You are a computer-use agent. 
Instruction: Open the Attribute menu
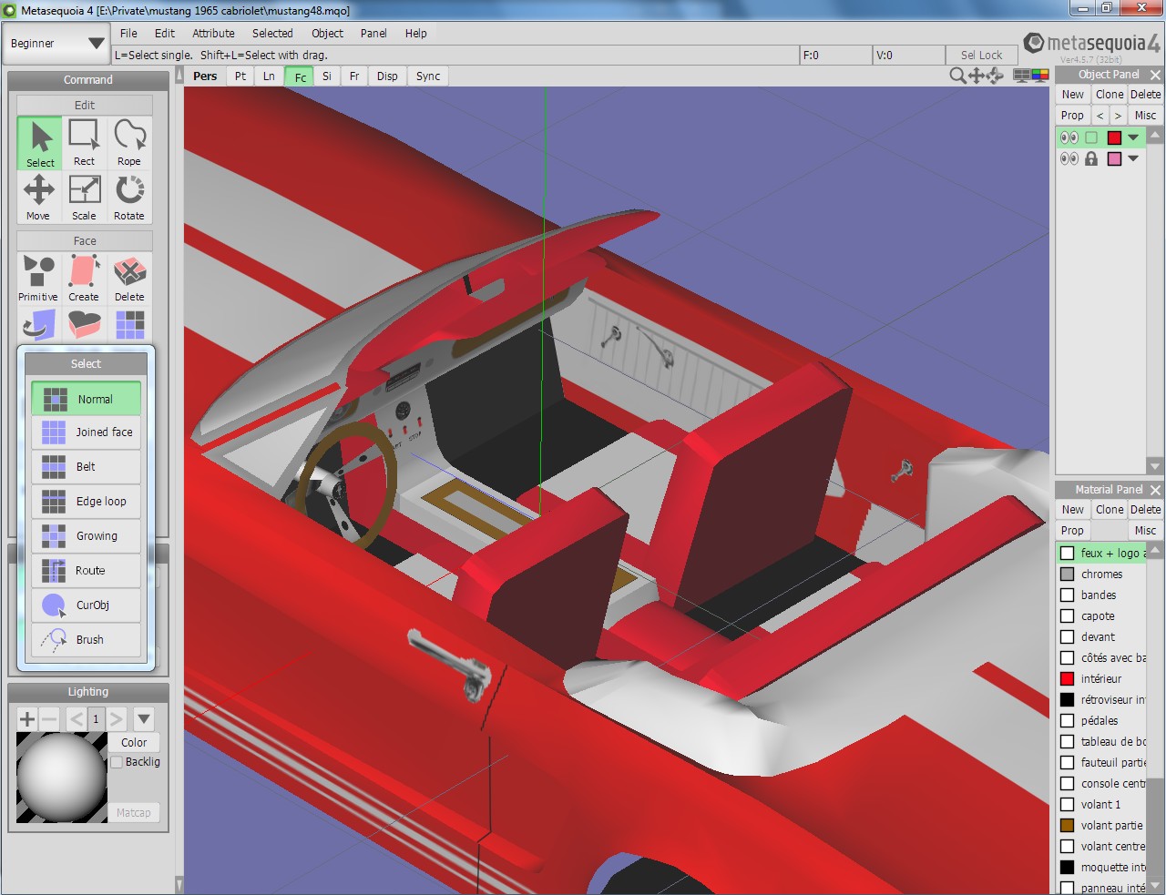[213, 34]
